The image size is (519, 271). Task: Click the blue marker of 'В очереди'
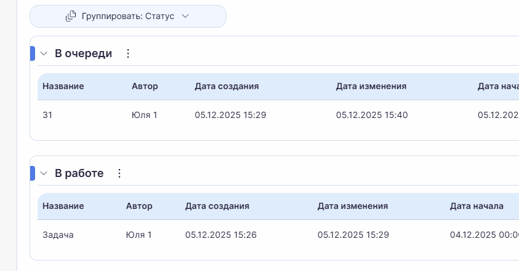tap(33, 53)
